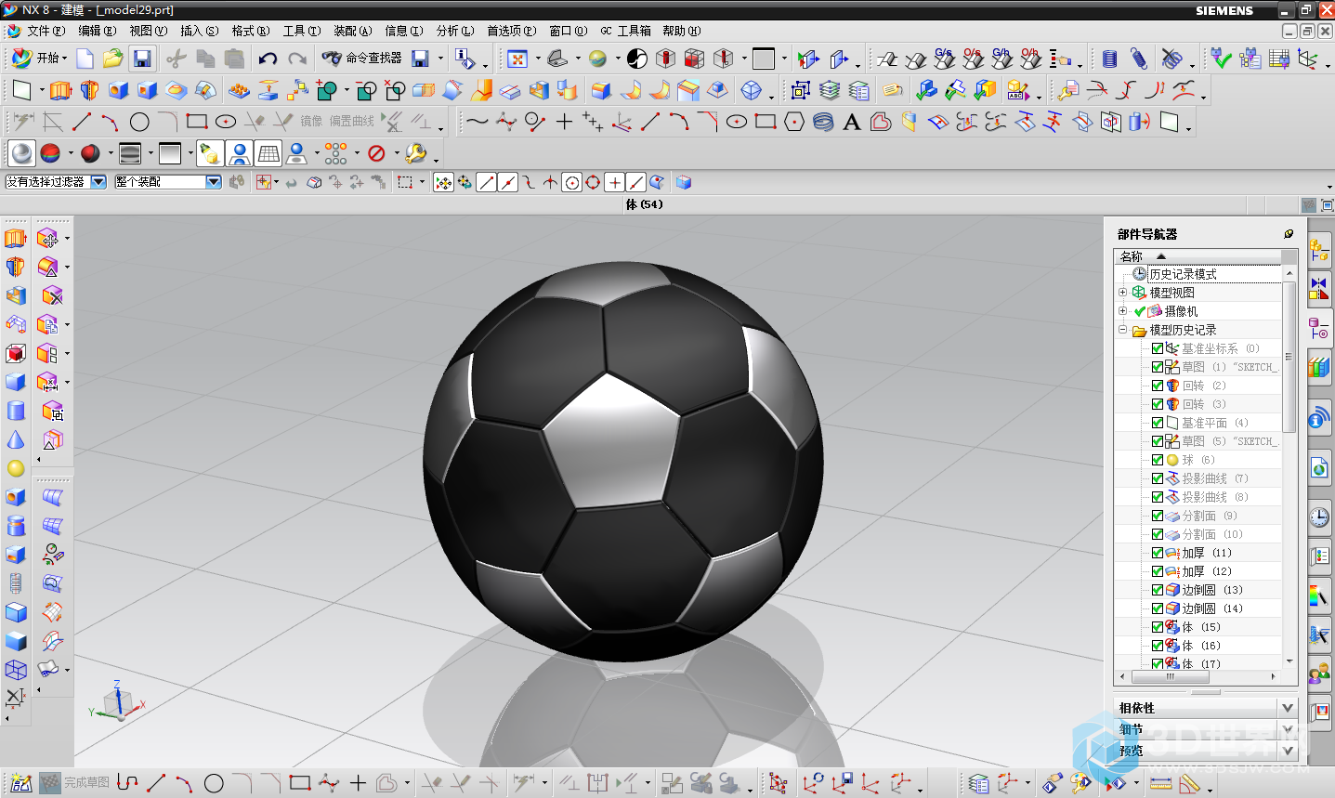
Task: Toggle checkbox for 边倒圆 (13)
Action: point(1158,590)
